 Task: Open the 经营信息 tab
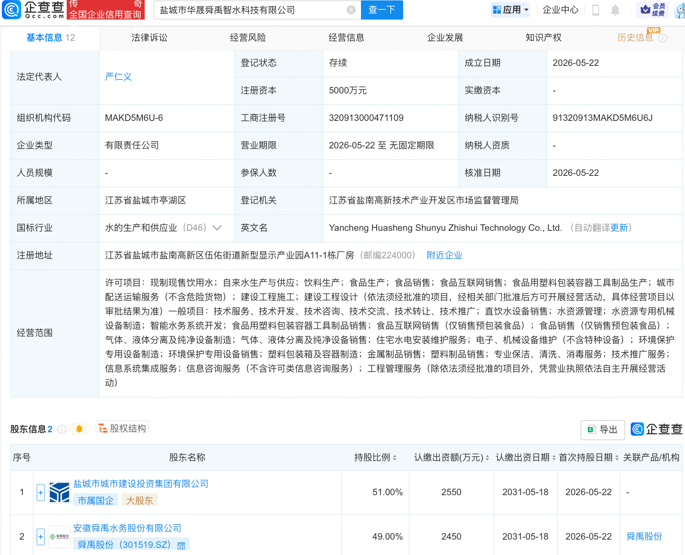pos(346,38)
